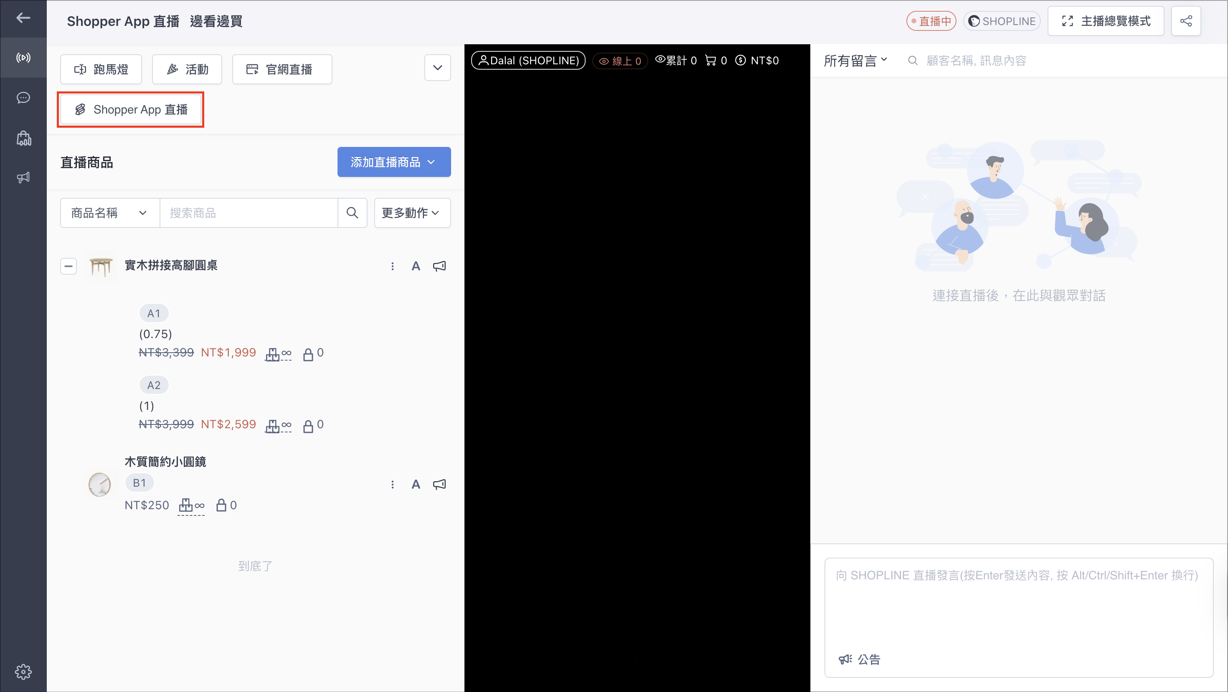Select the 活動 button
Image resolution: width=1228 pixels, height=692 pixels.
click(x=186, y=69)
